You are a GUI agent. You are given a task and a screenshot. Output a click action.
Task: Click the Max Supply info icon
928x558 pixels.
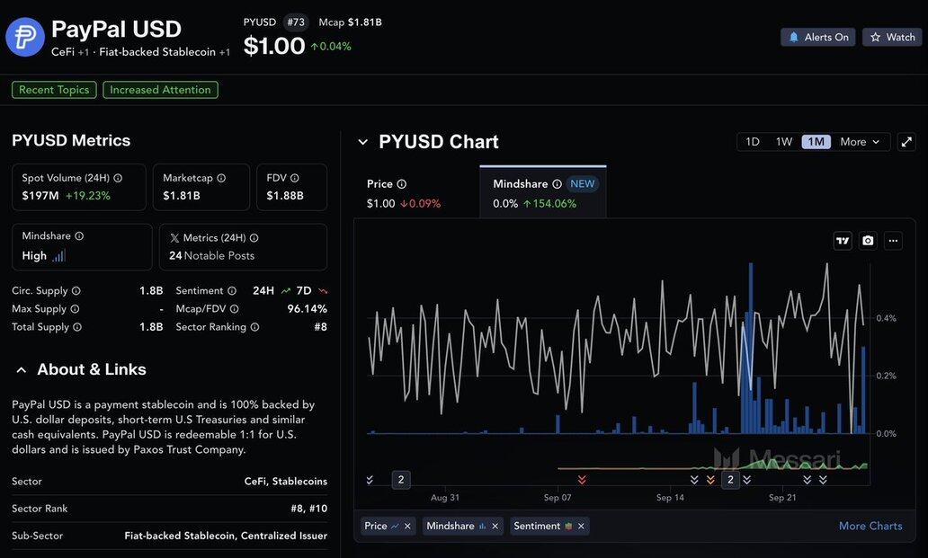76,308
